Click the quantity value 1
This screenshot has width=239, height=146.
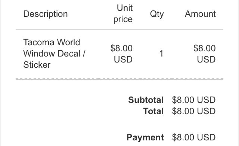(161, 54)
